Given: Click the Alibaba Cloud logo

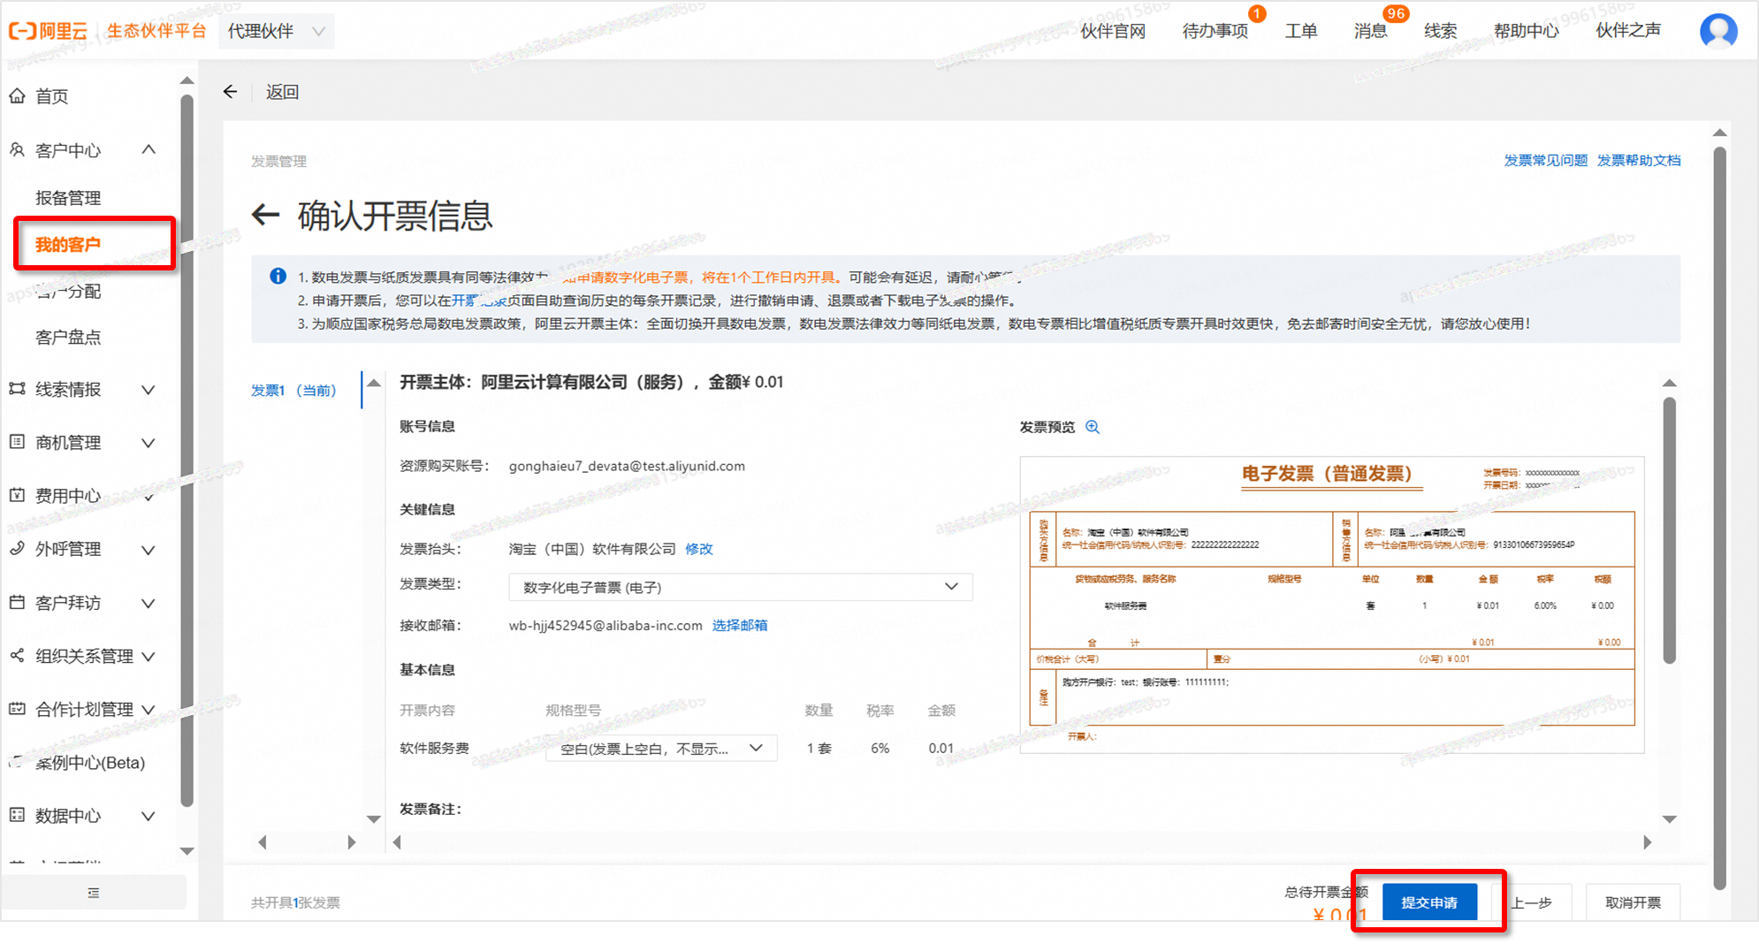Looking at the screenshot, I should 49,31.
